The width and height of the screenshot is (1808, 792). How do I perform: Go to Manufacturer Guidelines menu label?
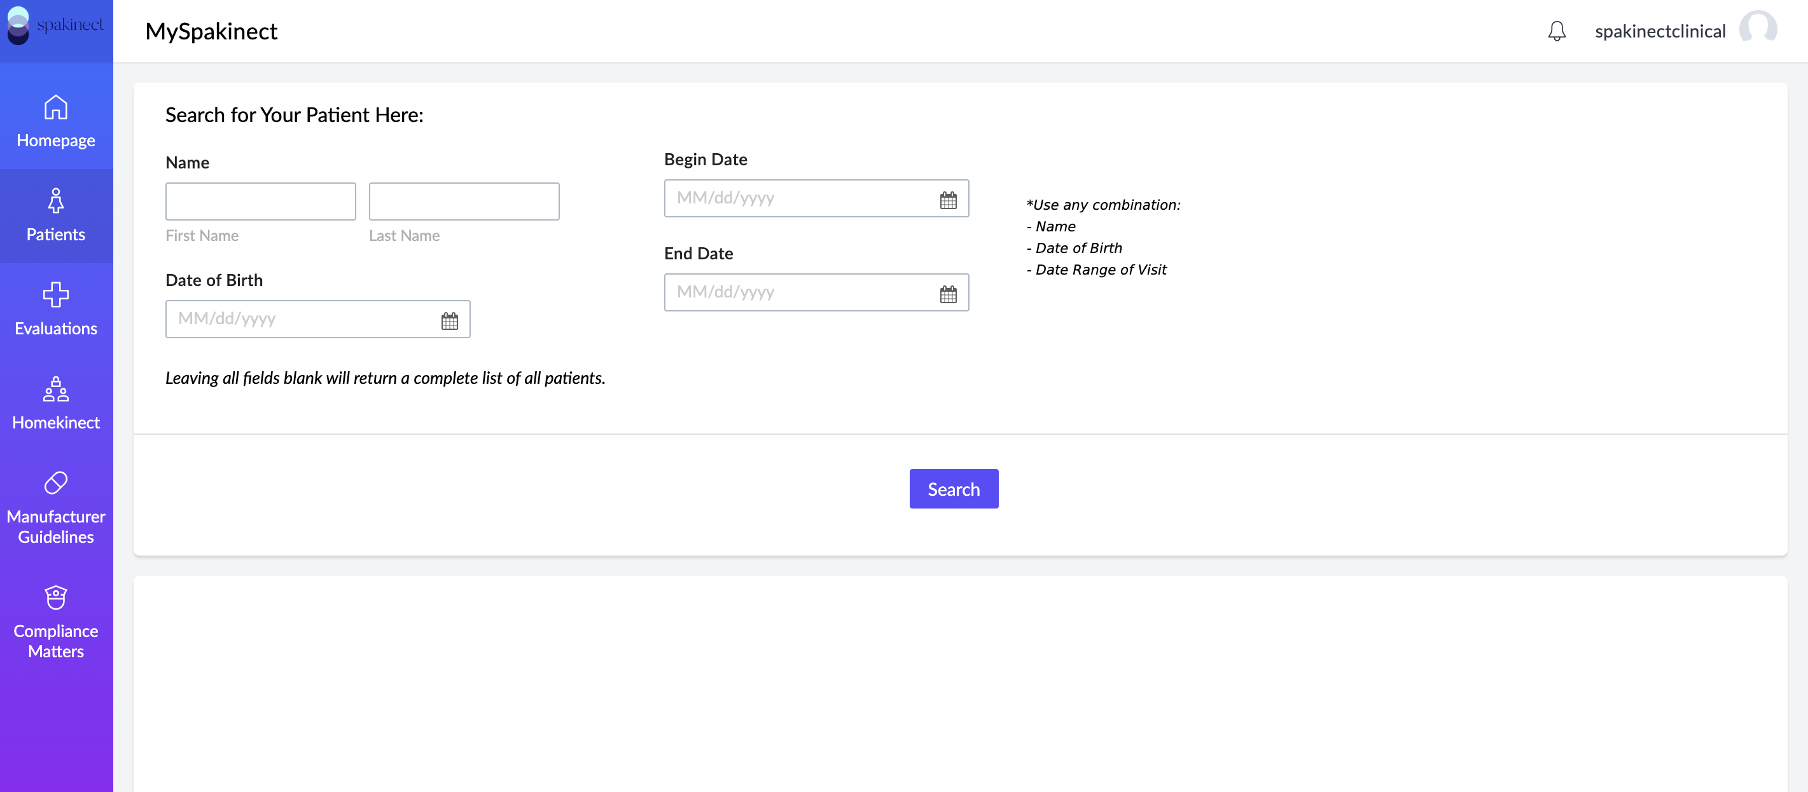pos(56,527)
